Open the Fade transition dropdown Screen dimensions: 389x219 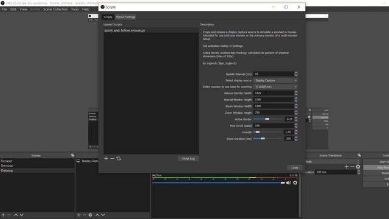(333, 162)
